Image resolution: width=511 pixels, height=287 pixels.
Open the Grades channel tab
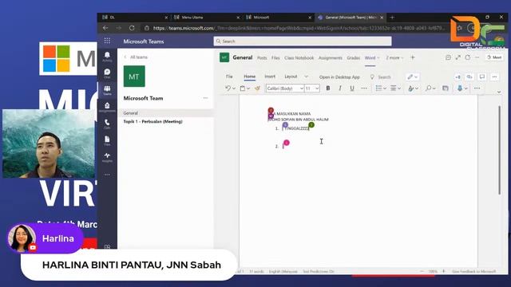click(353, 57)
